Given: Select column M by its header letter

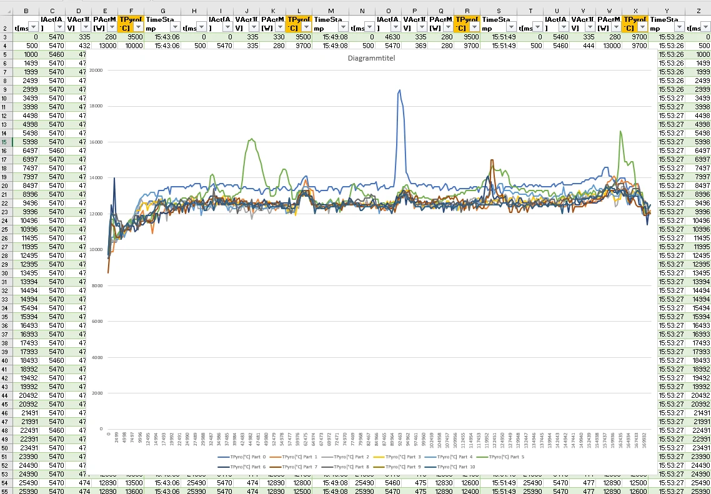Looking at the screenshot, I should [331, 11].
